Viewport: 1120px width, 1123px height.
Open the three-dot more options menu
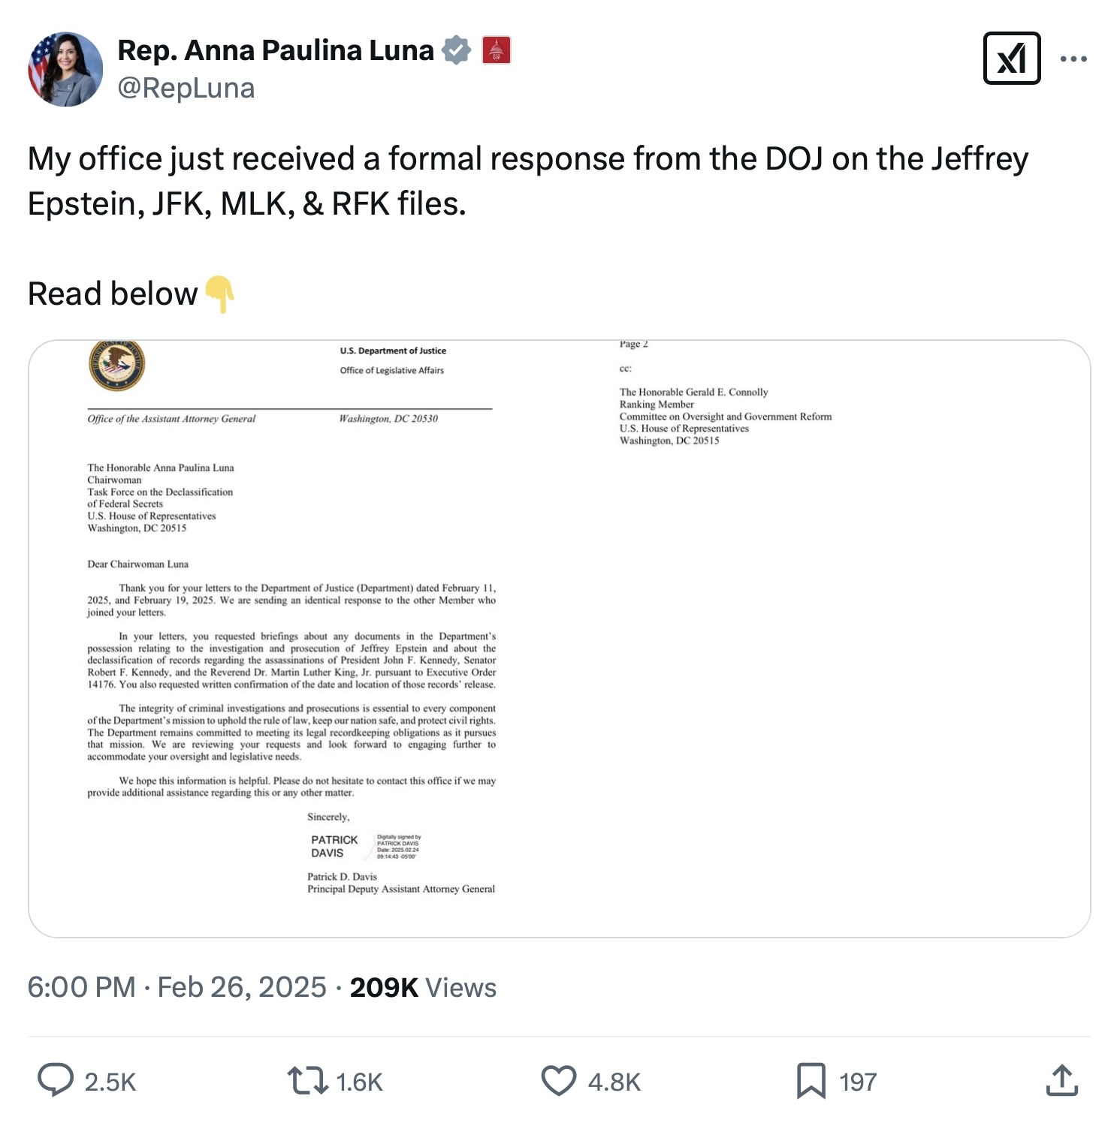point(1073,59)
